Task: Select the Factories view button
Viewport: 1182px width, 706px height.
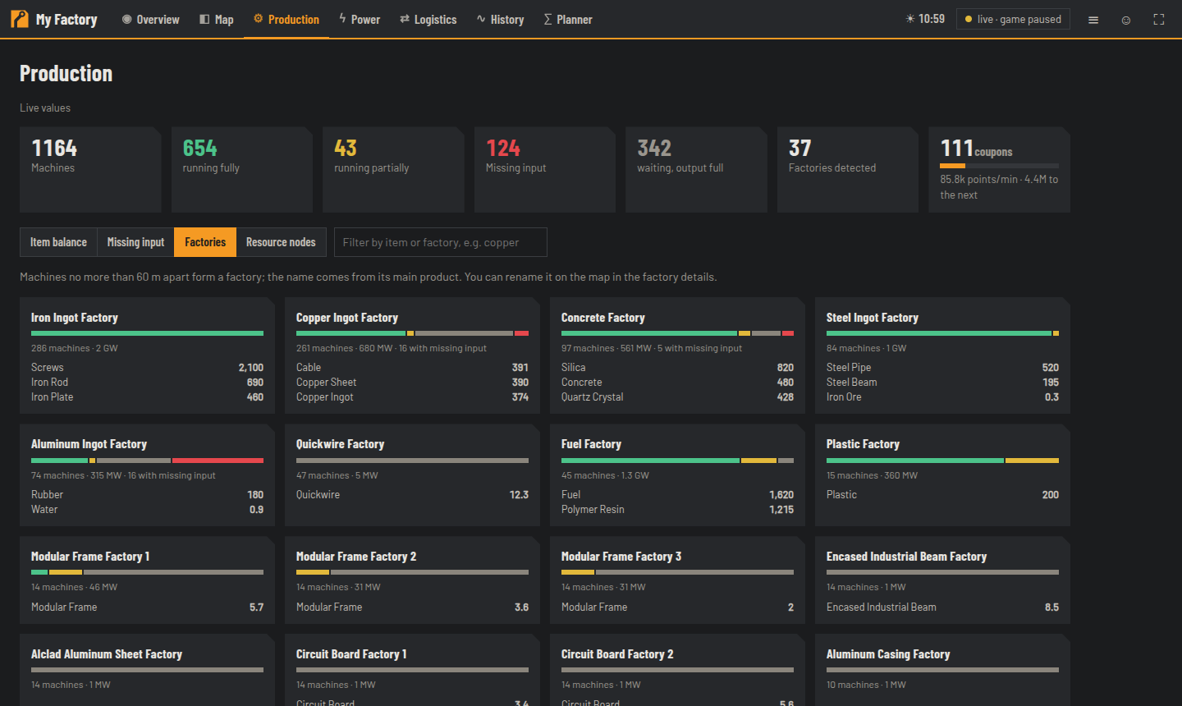Action: pos(205,242)
